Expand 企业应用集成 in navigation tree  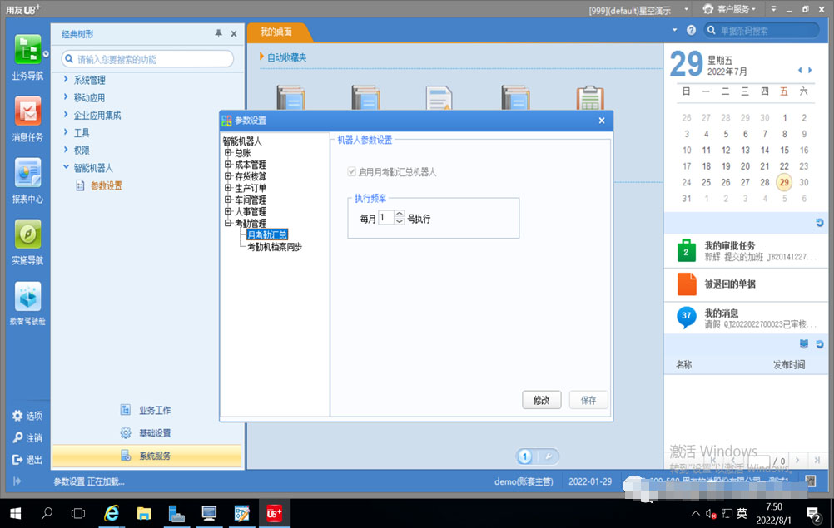coord(66,115)
